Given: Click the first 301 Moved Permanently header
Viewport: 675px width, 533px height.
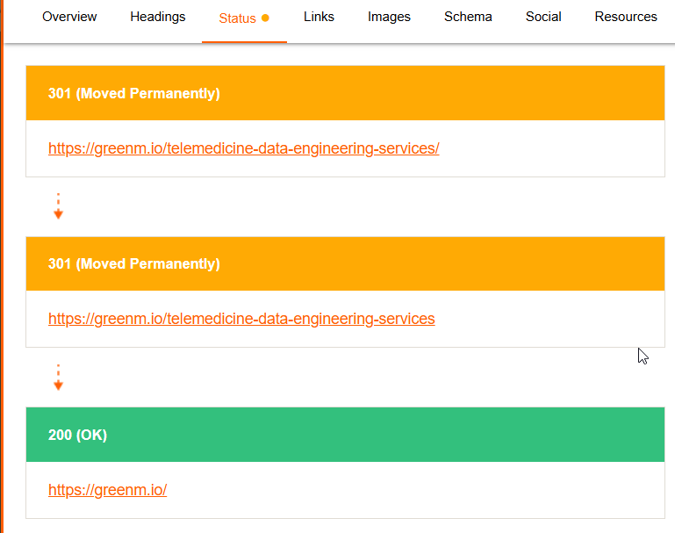Looking at the screenshot, I should pyautogui.click(x=345, y=93).
